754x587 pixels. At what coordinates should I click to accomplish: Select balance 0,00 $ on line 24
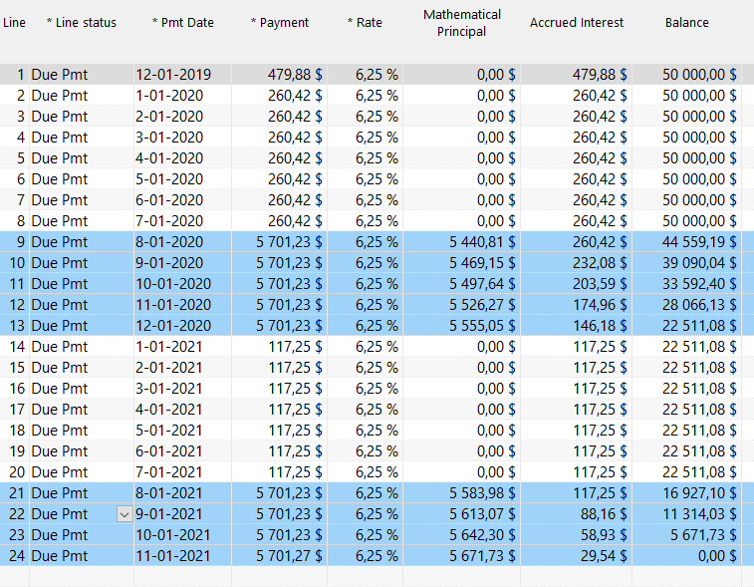pyautogui.click(x=686, y=556)
